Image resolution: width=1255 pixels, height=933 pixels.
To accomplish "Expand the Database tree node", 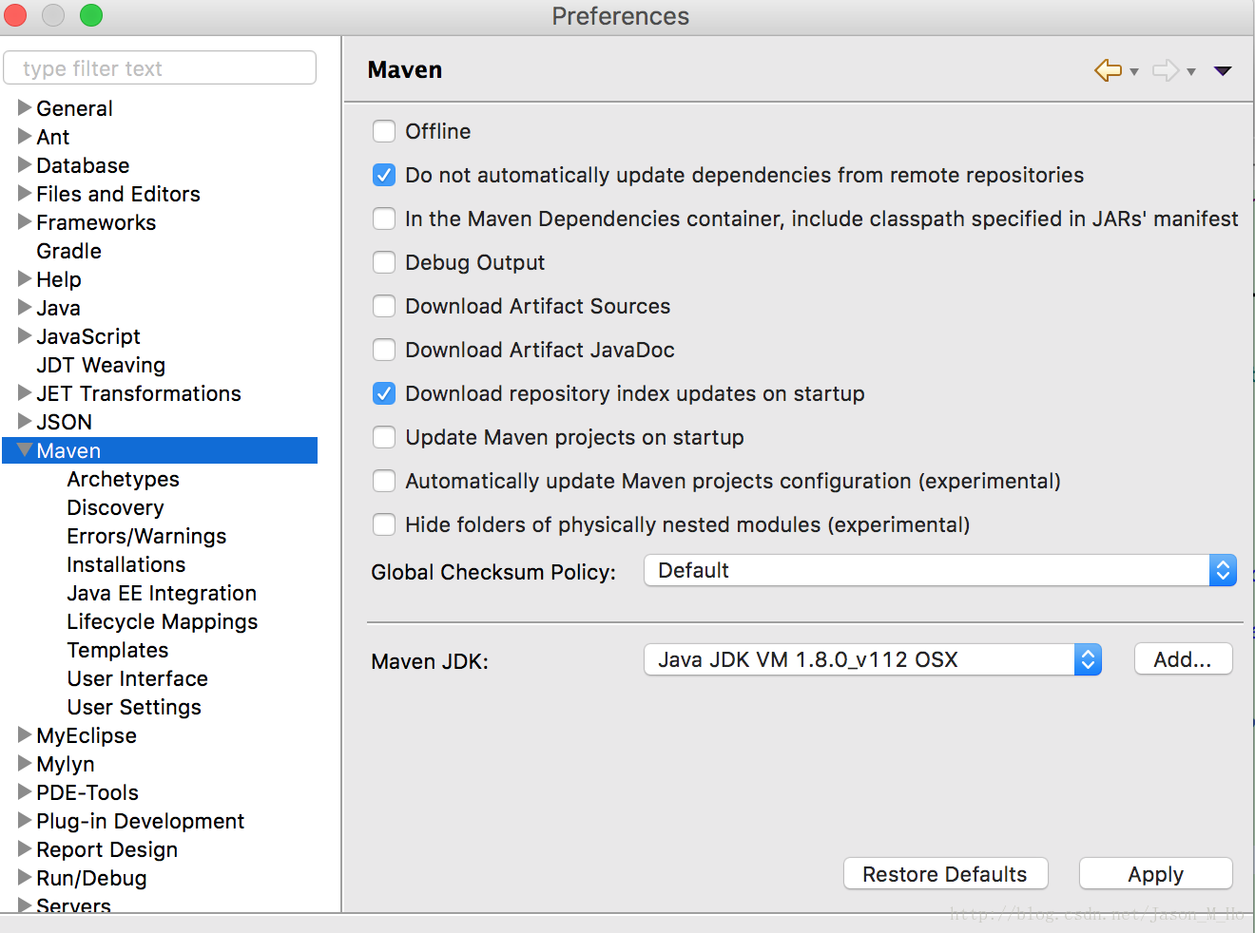I will point(25,164).
